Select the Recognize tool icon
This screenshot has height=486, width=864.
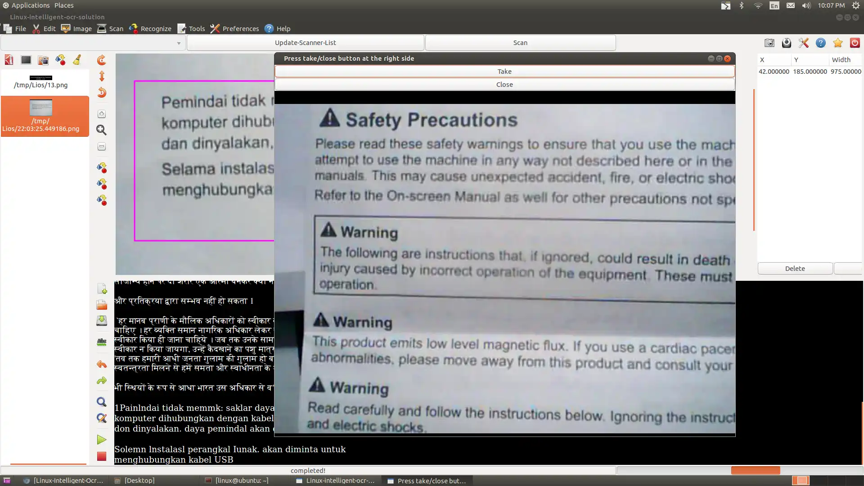point(133,28)
